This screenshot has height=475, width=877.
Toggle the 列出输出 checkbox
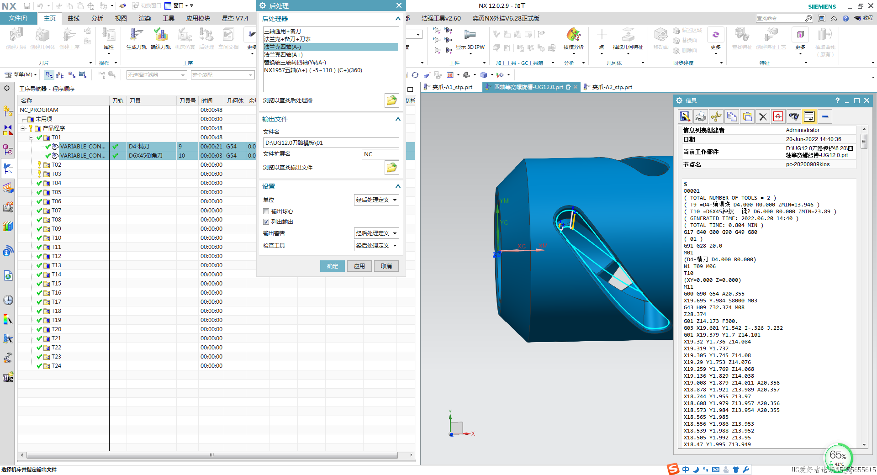point(266,222)
